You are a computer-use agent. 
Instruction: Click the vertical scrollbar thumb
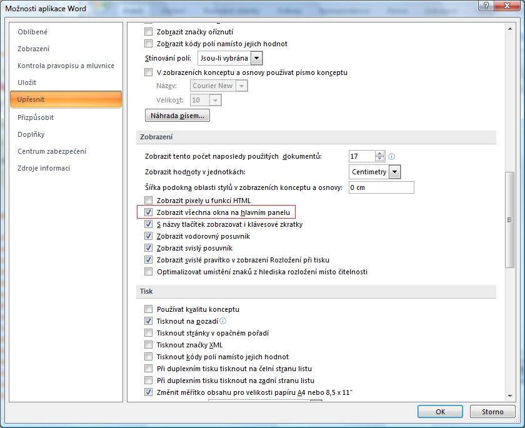point(509,219)
